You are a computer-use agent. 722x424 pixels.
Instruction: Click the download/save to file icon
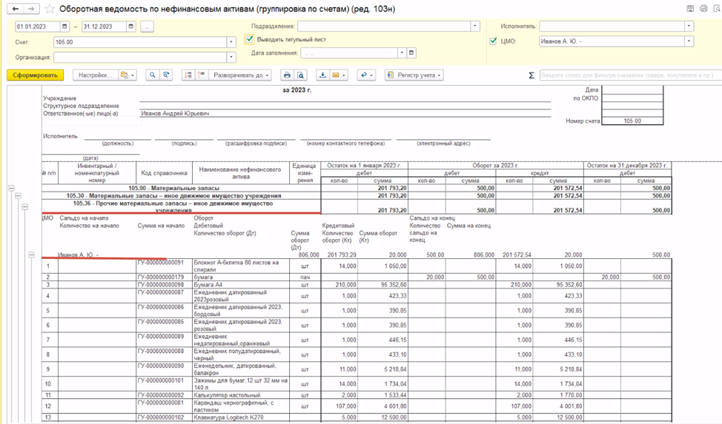(x=322, y=75)
